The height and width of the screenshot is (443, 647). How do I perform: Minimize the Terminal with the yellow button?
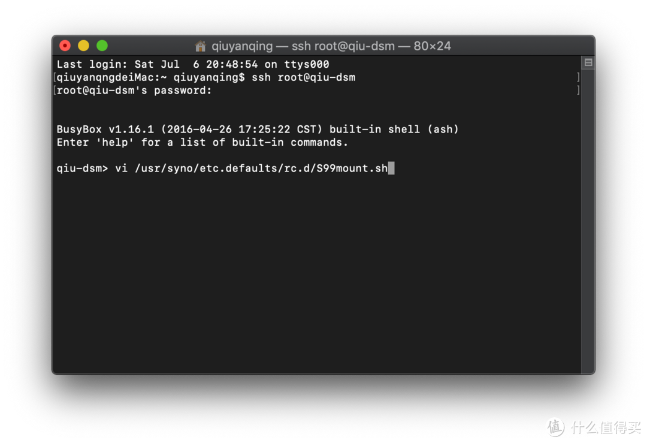(x=84, y=46)
